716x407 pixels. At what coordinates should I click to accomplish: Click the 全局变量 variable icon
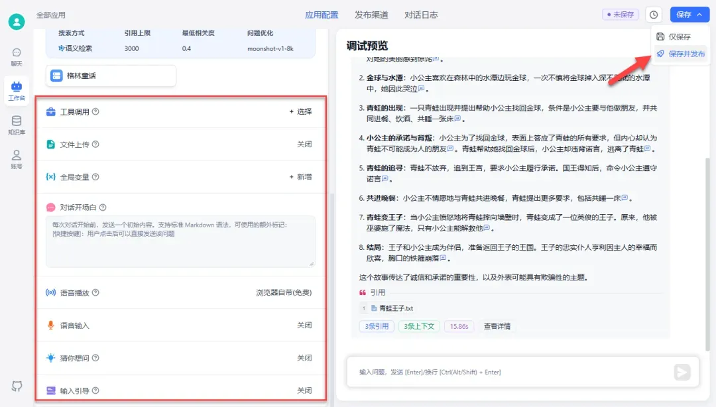(50, 177)
